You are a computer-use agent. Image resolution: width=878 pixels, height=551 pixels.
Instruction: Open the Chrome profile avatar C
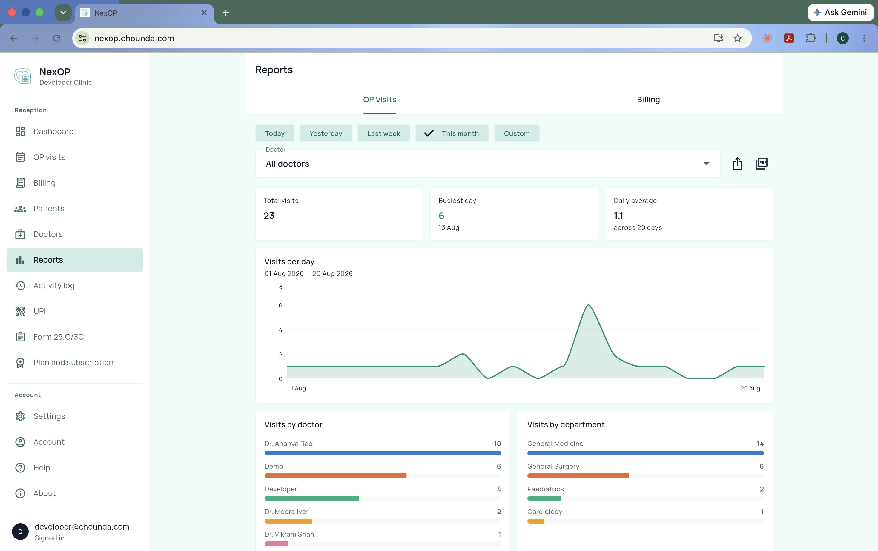point(842,38)
